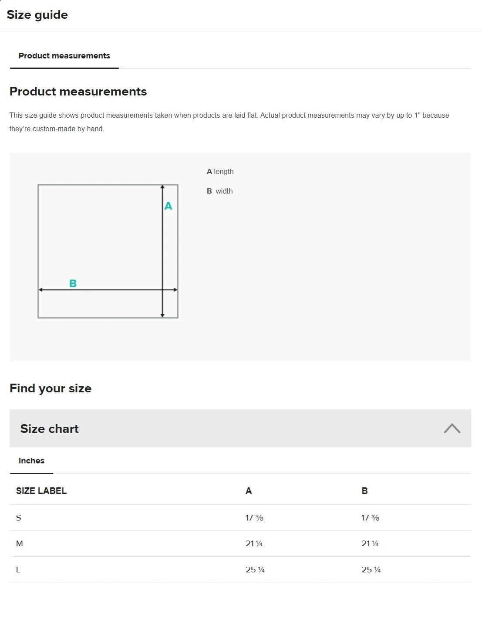Click the 17 ⅜ value under column A
The height and width of the screenshot is (643, 482).
pos(254,518)
